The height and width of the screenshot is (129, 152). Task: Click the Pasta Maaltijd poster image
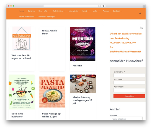pos(52,92)
